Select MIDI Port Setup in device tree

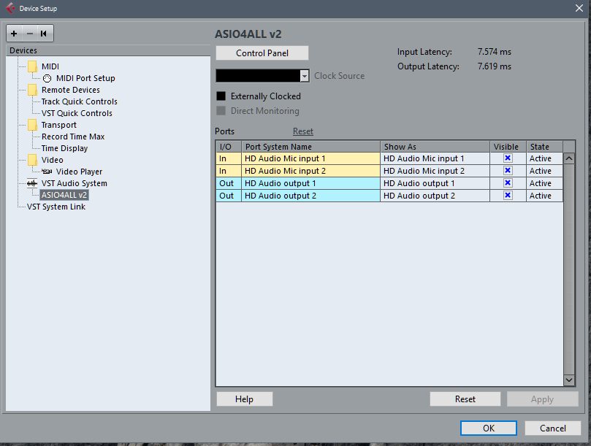[85, 78]
